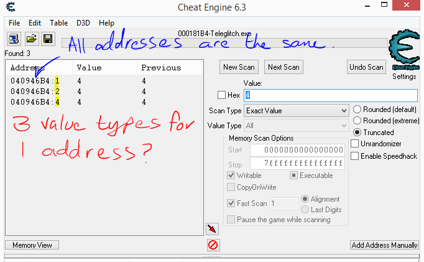Open the D3D menu
424x262 pixels.
(x=83, y=22)
